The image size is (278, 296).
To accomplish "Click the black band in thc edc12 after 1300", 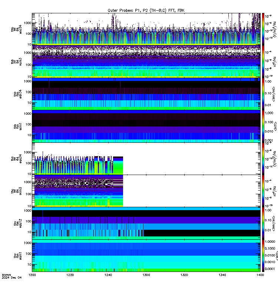I will 202,233.
